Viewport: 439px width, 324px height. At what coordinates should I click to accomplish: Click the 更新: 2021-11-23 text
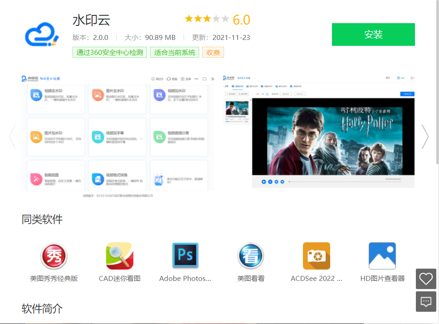click(221, 38)
